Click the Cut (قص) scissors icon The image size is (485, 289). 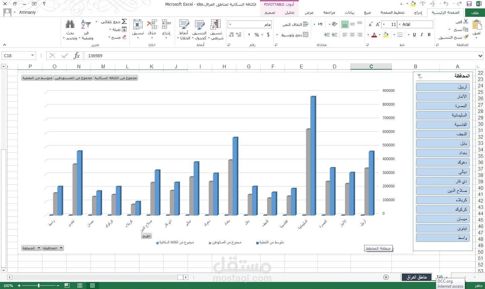click(x=466, y=21)
